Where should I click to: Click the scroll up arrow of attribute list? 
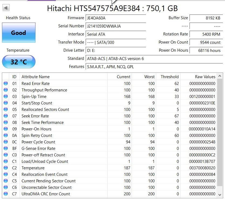(x=220, y=76)
